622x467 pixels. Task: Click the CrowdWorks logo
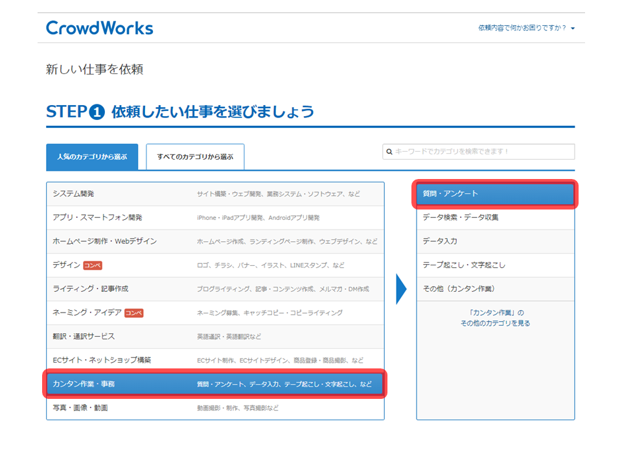tap(100, 28)
